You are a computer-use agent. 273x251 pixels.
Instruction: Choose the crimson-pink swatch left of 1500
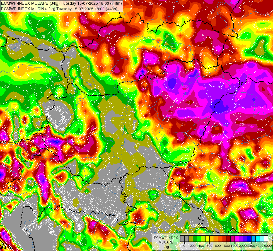[233, 238]
